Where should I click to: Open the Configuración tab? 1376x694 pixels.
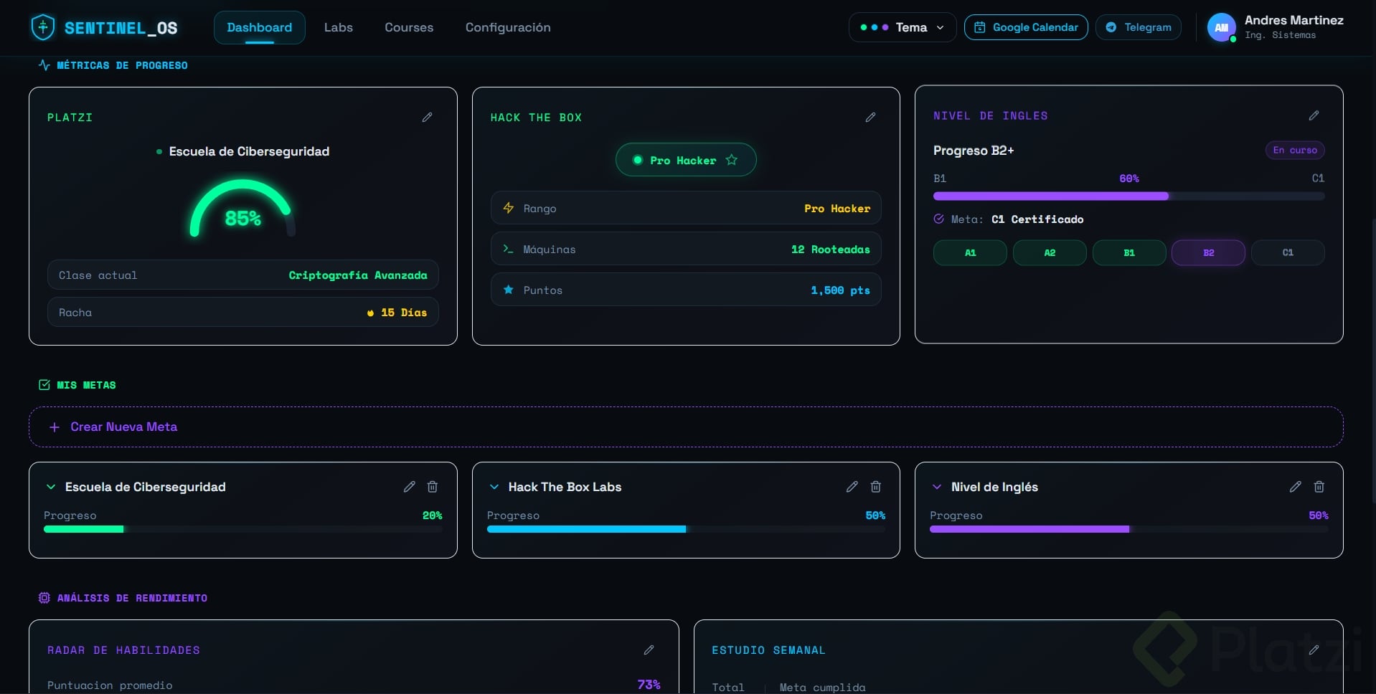click(508, 27)
